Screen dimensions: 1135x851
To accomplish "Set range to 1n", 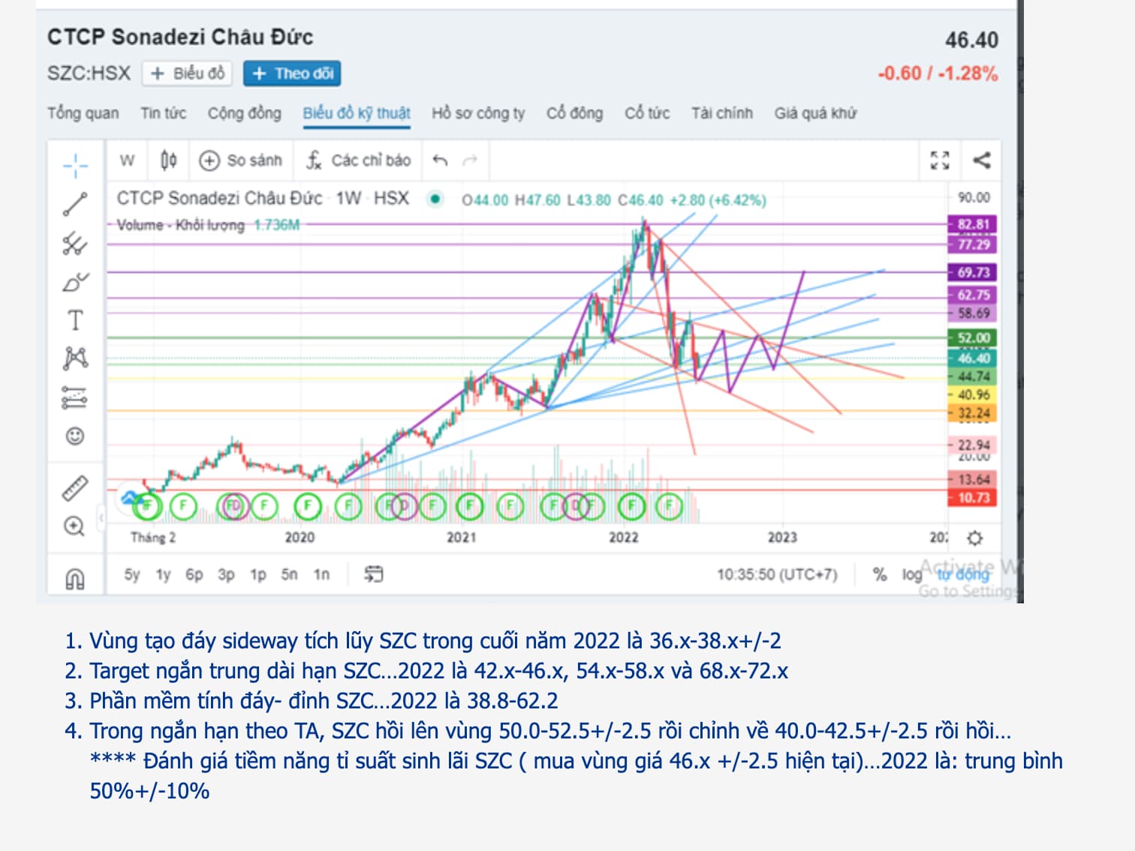I will pos(321,574).
